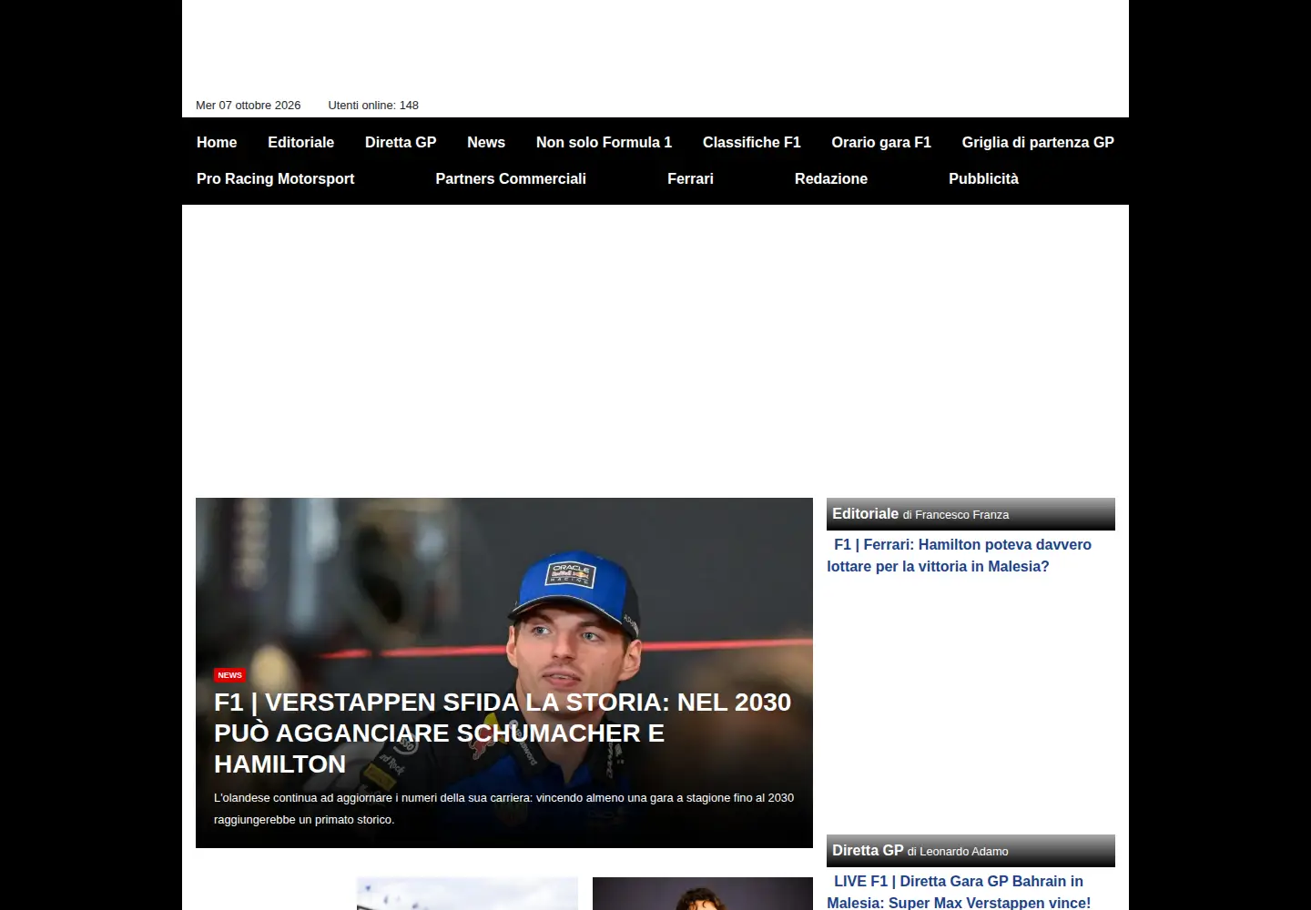The width and height of the screenshot is (1311, 910).
Task: Go to Redazione page
Action: tap(831, 179)
